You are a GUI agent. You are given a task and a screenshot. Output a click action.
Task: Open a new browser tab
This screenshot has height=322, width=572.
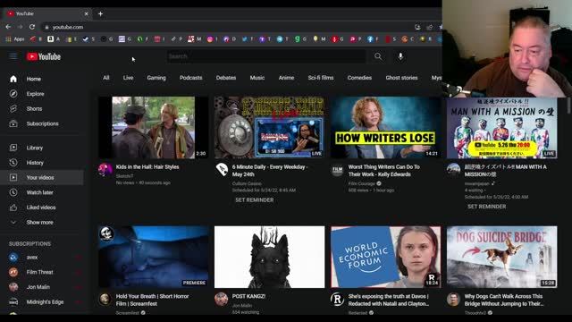(100, 14)
